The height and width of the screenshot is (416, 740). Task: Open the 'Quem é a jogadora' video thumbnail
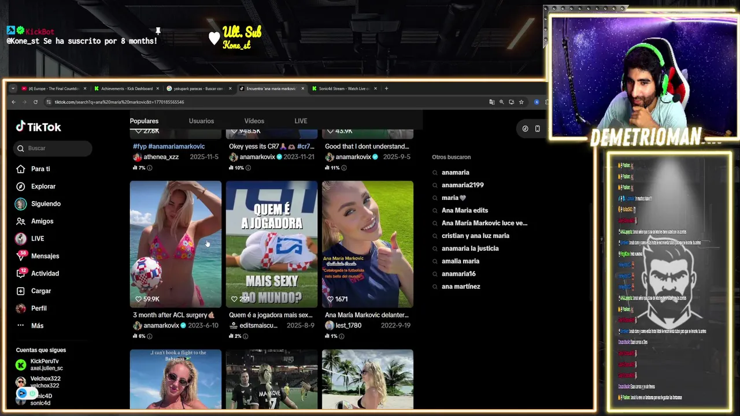click(271, 244)
